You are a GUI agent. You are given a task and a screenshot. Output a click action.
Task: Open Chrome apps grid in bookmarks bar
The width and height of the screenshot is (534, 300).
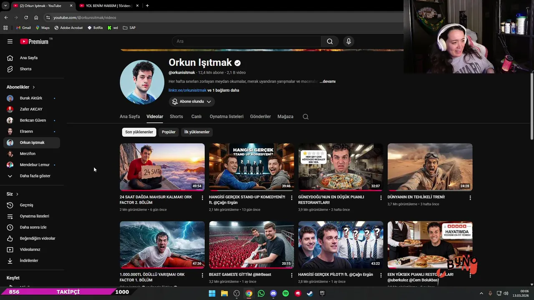click(5, 28)
